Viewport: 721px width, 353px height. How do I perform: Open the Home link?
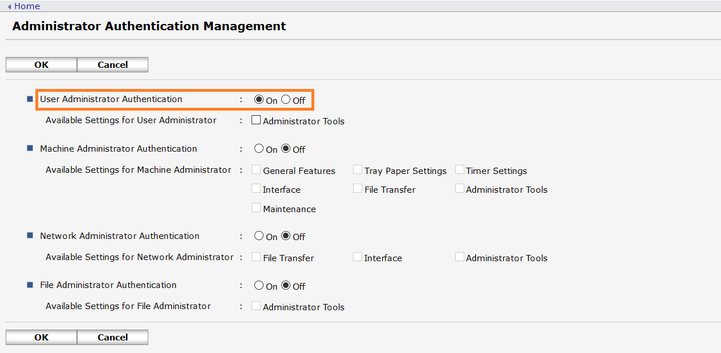pos(24,6)
